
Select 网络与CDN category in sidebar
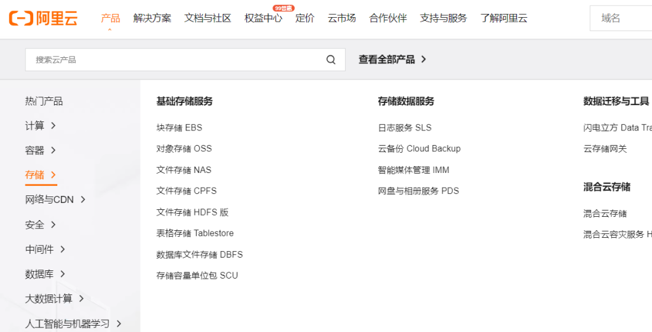[x=50, y=200]
